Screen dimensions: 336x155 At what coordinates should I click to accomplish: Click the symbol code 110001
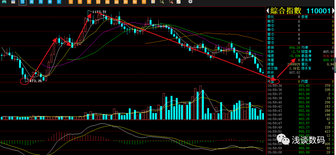pyautogui.click(x=318, y=11)
